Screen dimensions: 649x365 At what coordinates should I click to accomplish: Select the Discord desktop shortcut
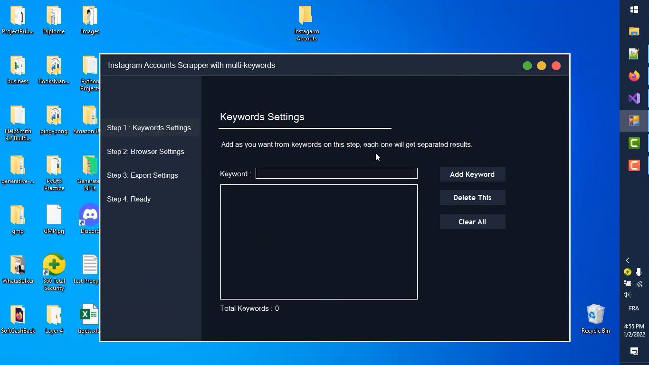pos(89,220)
